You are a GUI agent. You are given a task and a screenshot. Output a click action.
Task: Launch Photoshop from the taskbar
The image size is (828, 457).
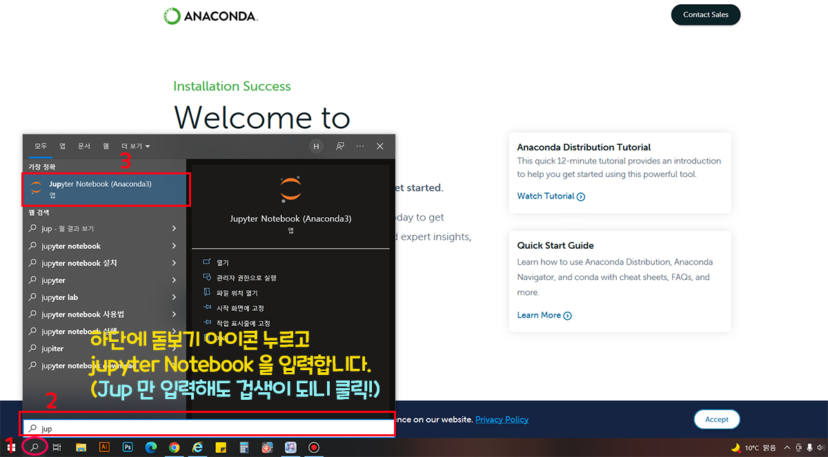click(128, 447)
